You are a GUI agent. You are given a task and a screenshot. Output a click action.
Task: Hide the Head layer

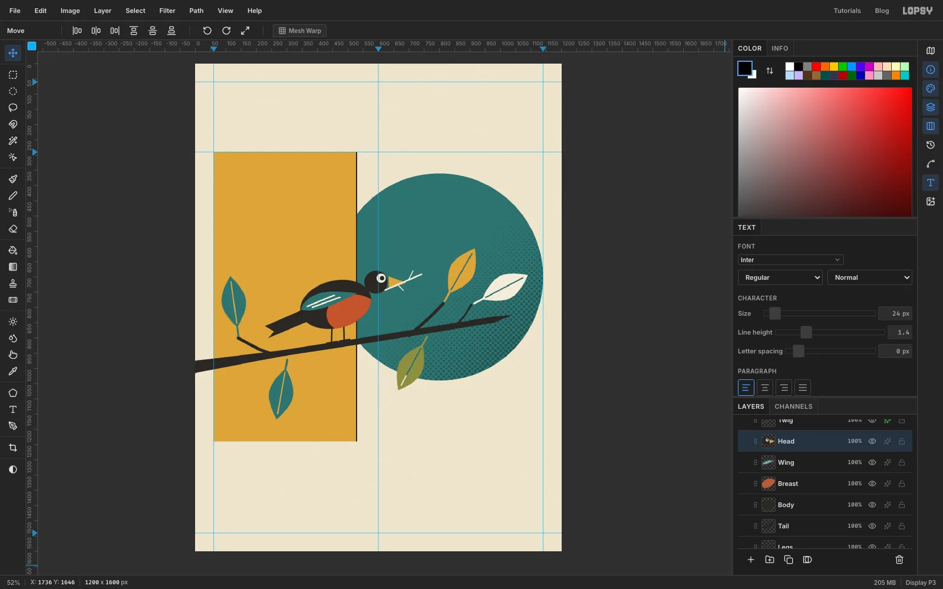coord(872,441)
